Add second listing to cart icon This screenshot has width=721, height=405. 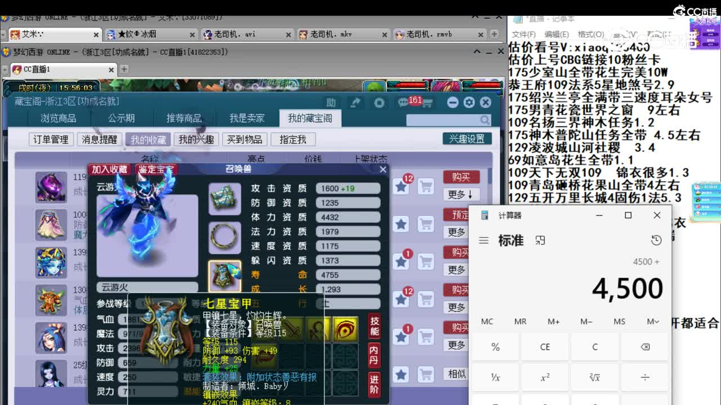pos(426,224)
